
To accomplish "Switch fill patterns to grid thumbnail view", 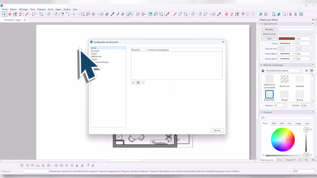I will (312, 71).
